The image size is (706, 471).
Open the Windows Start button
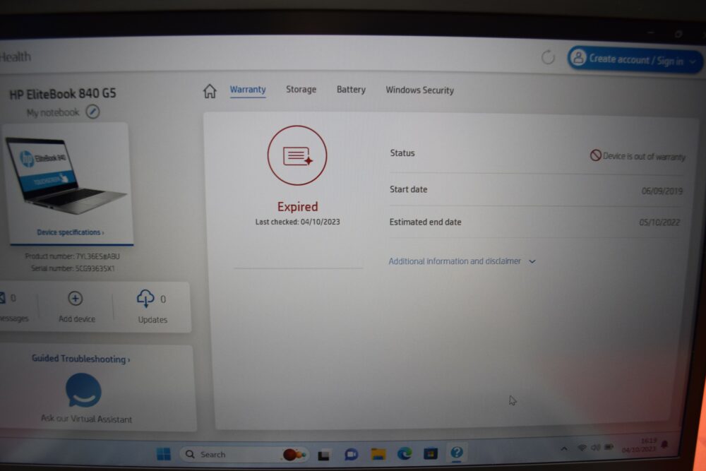click(164, 454)
